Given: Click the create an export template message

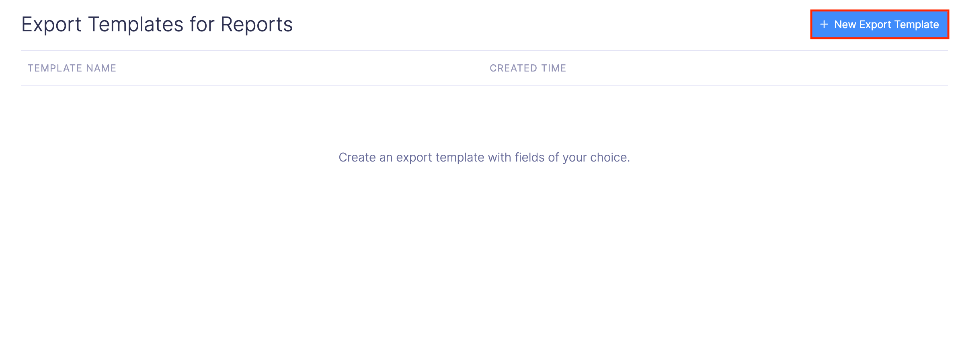Looking at the screenshot, I should coord(484,158).
